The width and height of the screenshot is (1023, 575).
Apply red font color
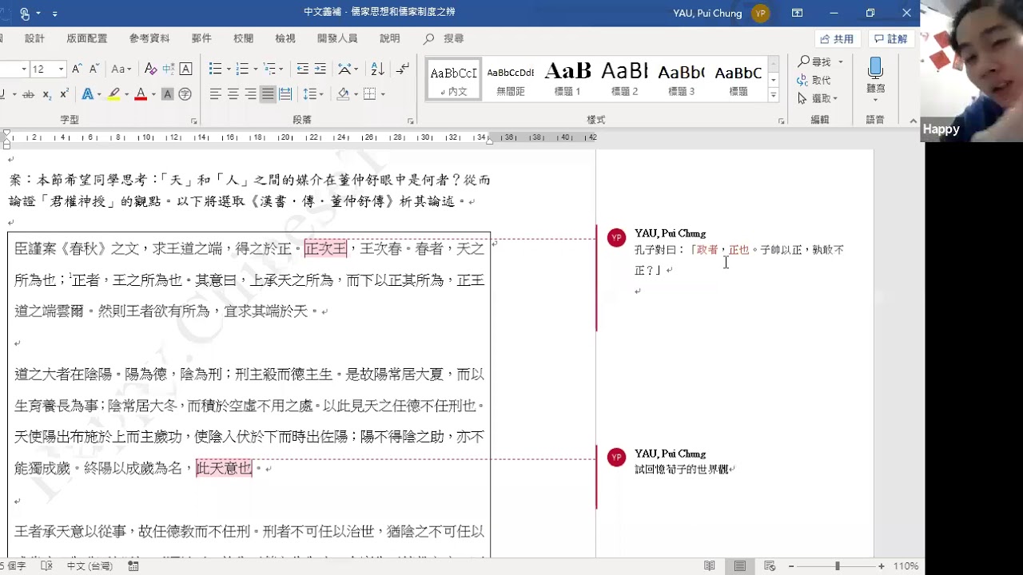141,94
